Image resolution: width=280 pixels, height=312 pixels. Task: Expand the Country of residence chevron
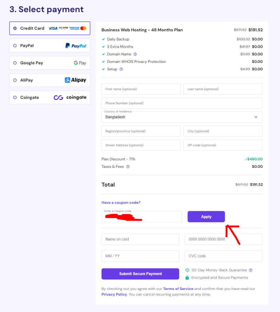point(256,117)
